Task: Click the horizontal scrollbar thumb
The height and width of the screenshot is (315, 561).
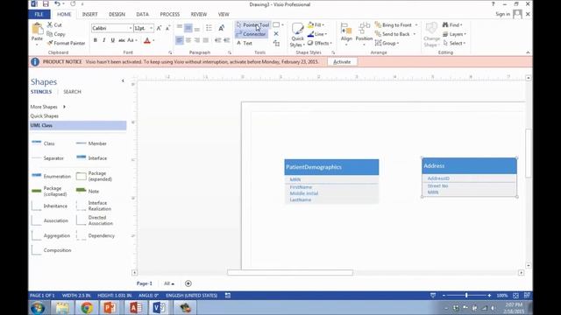Action: tap(290, 272)
